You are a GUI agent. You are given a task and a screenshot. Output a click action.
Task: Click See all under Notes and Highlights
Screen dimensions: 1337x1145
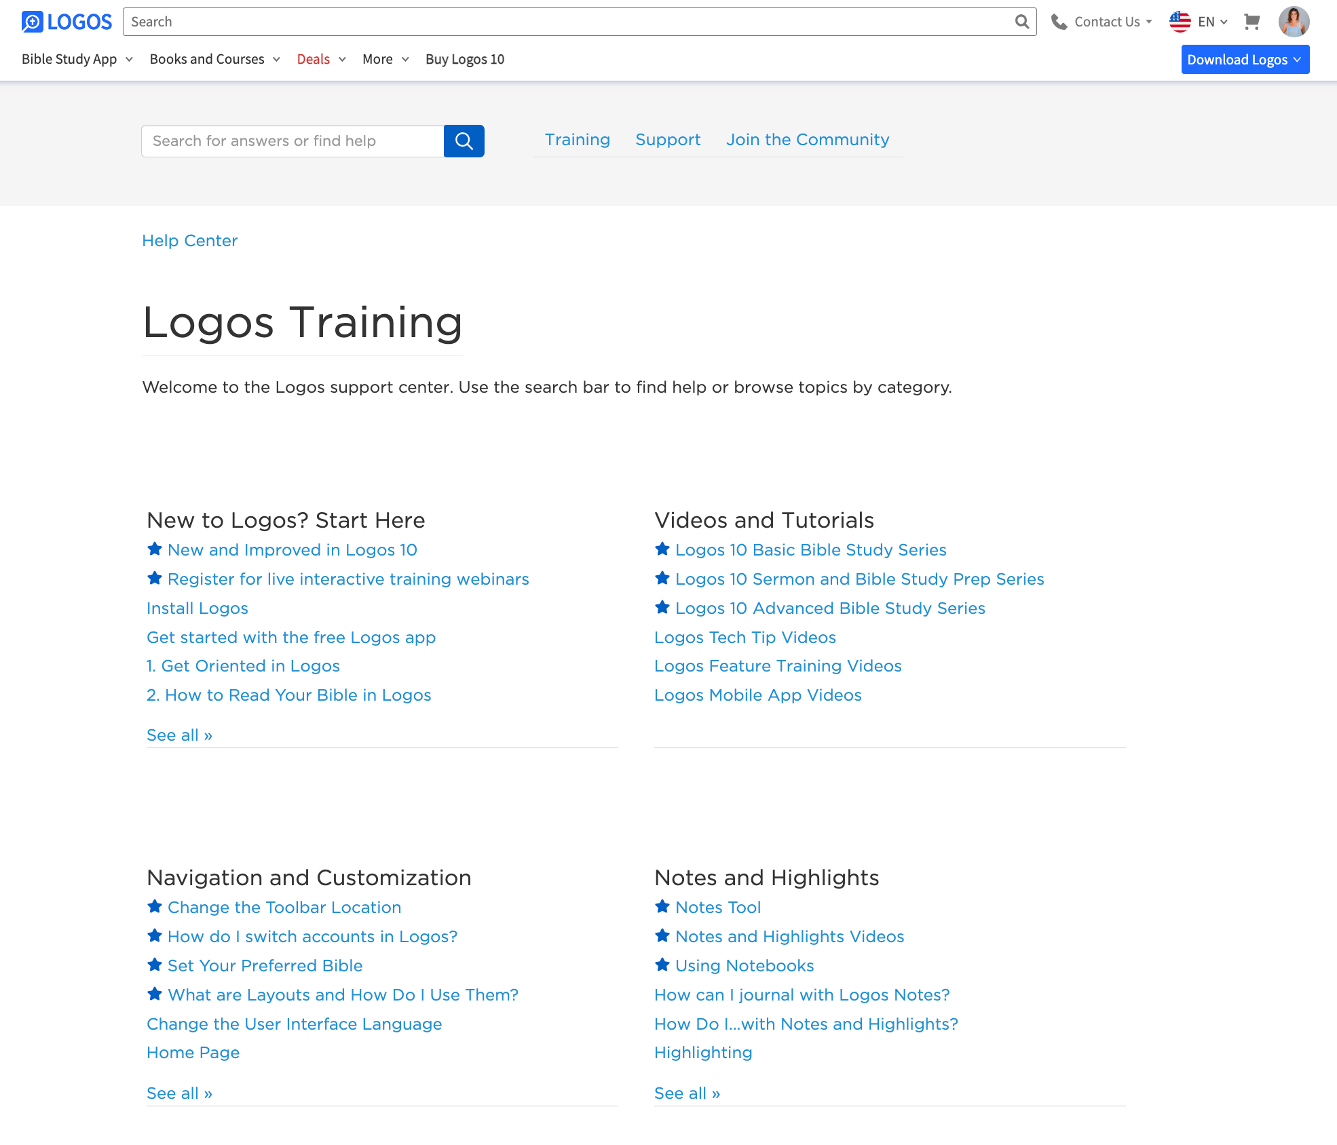point(687,1093)
